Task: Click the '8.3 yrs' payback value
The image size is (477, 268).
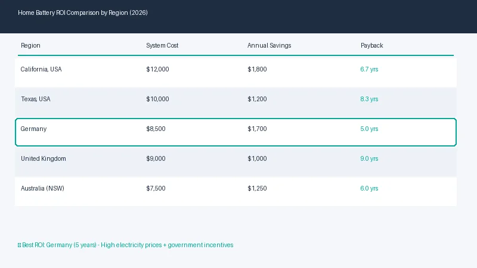Action: tap(369, 99)
